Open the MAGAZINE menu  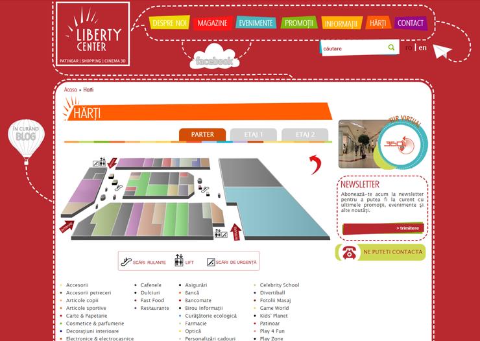point(213,23)
